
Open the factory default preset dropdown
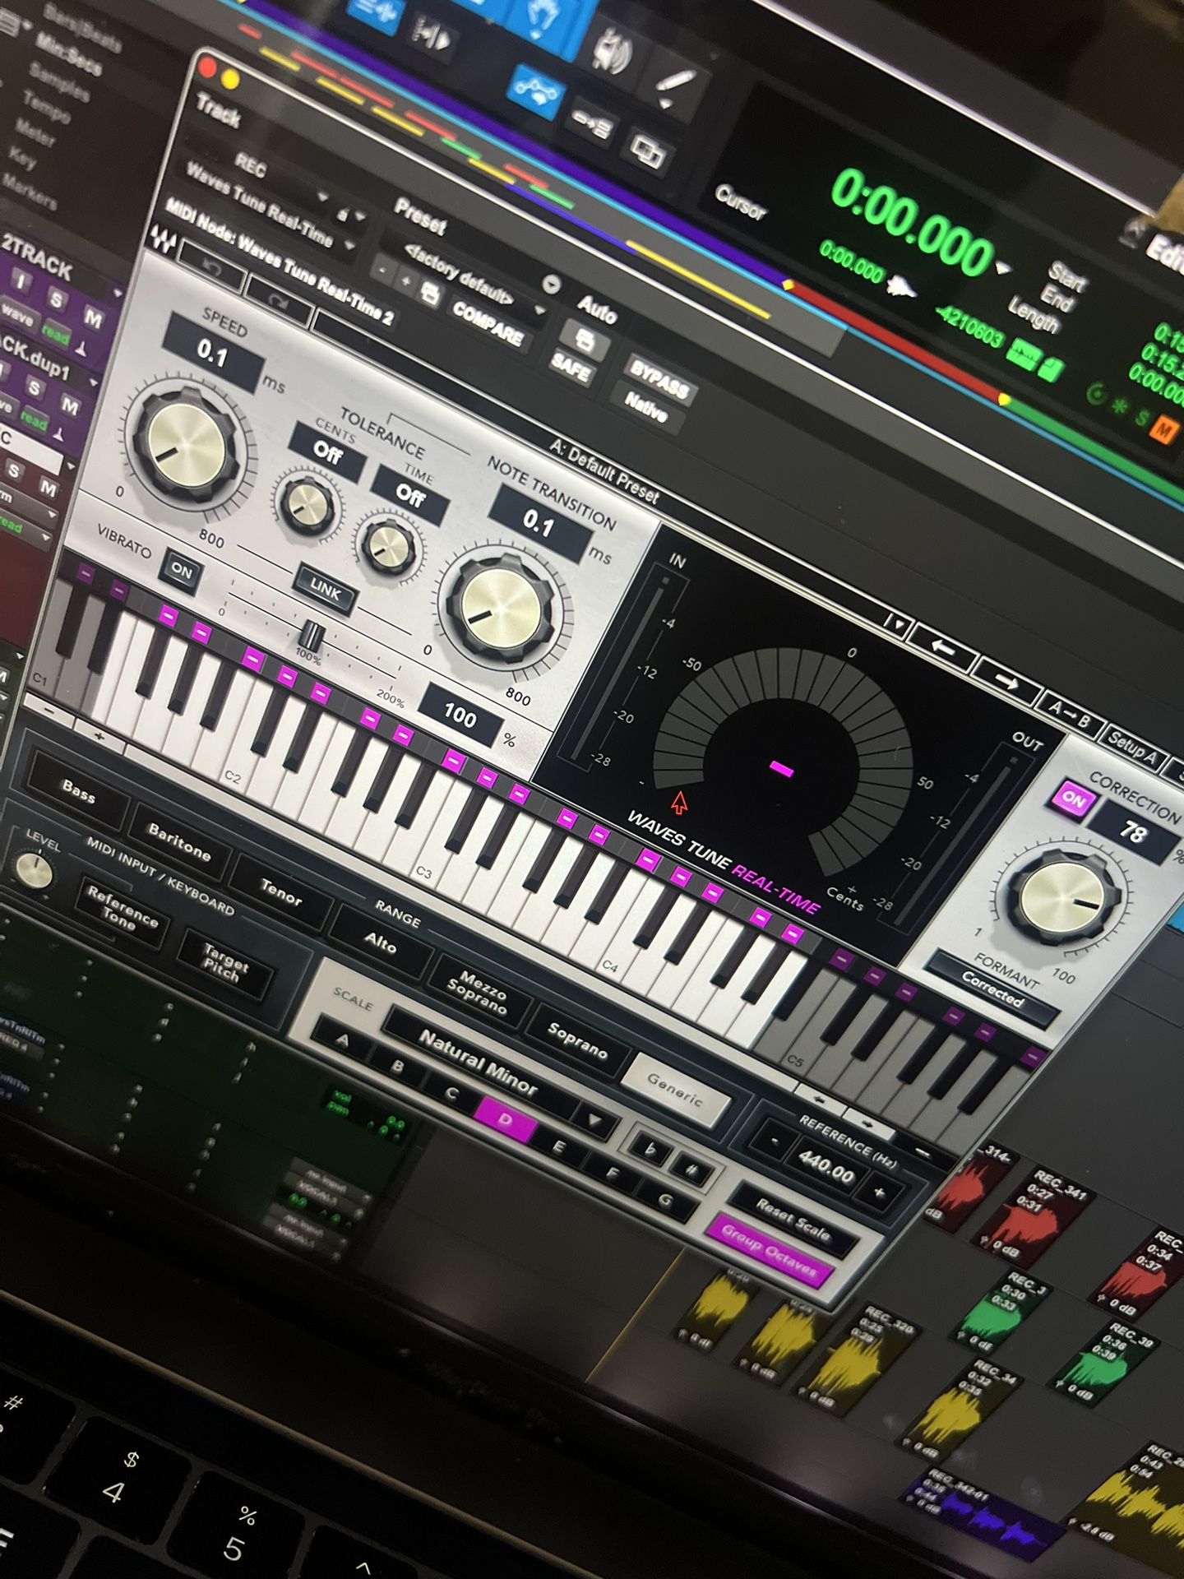pos(551,285)
